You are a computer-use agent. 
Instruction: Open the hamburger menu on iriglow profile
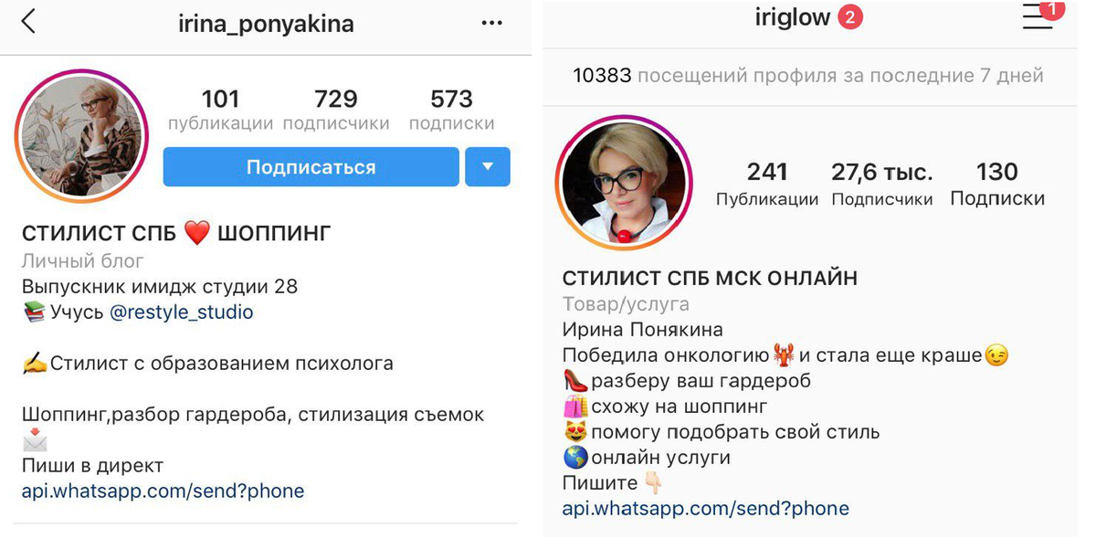(1038, 16)
